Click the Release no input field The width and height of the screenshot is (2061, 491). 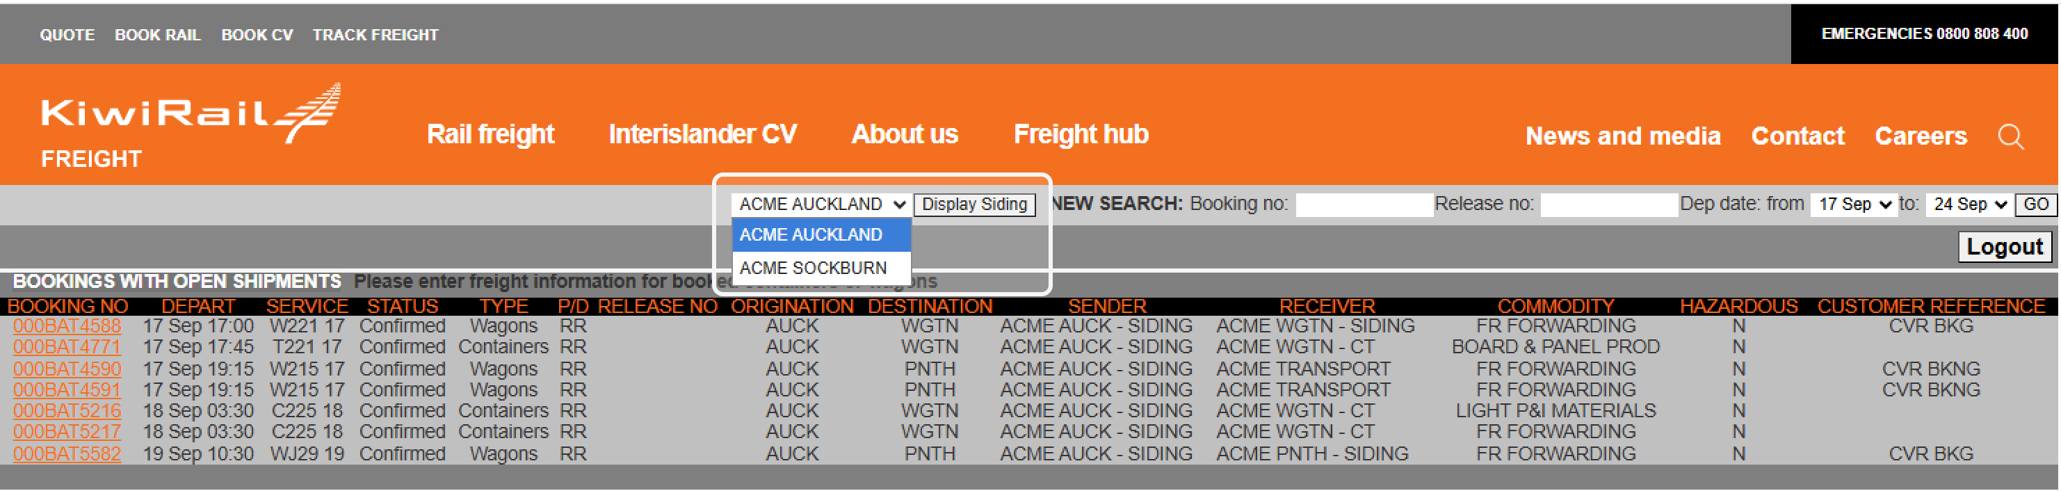click(x=1608, y=204)
